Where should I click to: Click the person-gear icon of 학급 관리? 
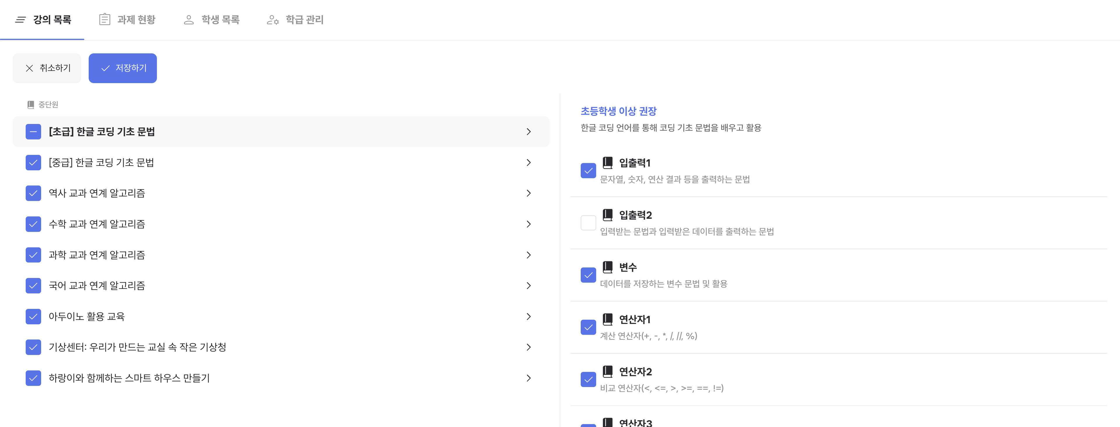(x=273, y=20)
